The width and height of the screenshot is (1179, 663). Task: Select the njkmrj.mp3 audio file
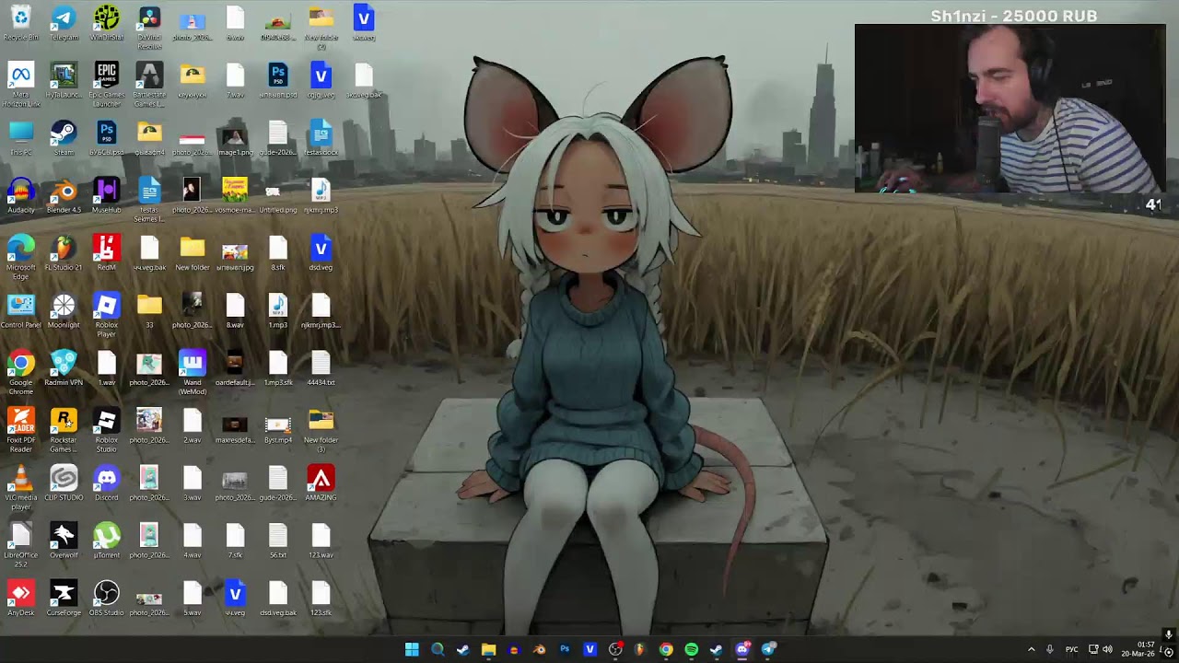pos(321,196)
